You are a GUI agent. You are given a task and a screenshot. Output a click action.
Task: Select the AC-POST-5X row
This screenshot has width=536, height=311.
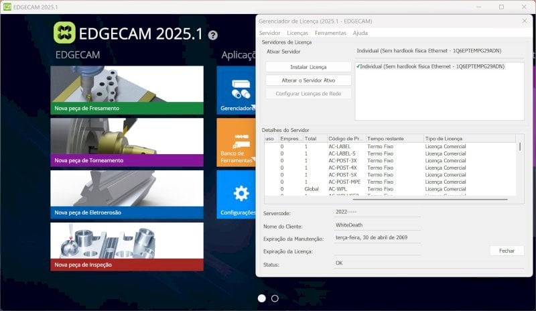pyautogui.click(x=390, y=175)
